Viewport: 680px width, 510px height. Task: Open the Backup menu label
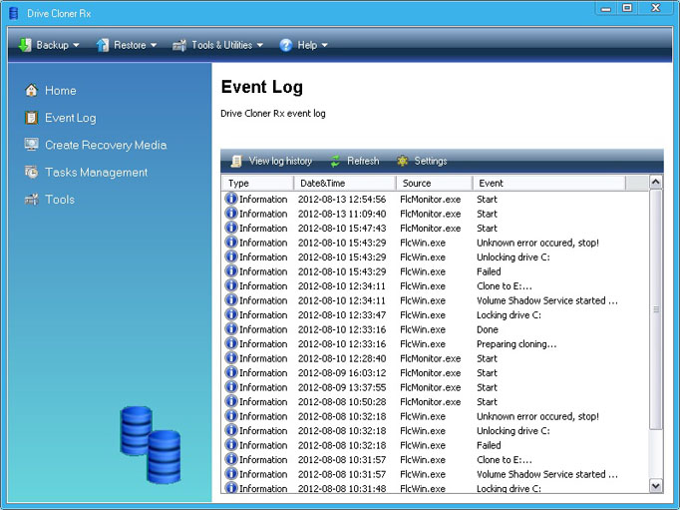53,45
